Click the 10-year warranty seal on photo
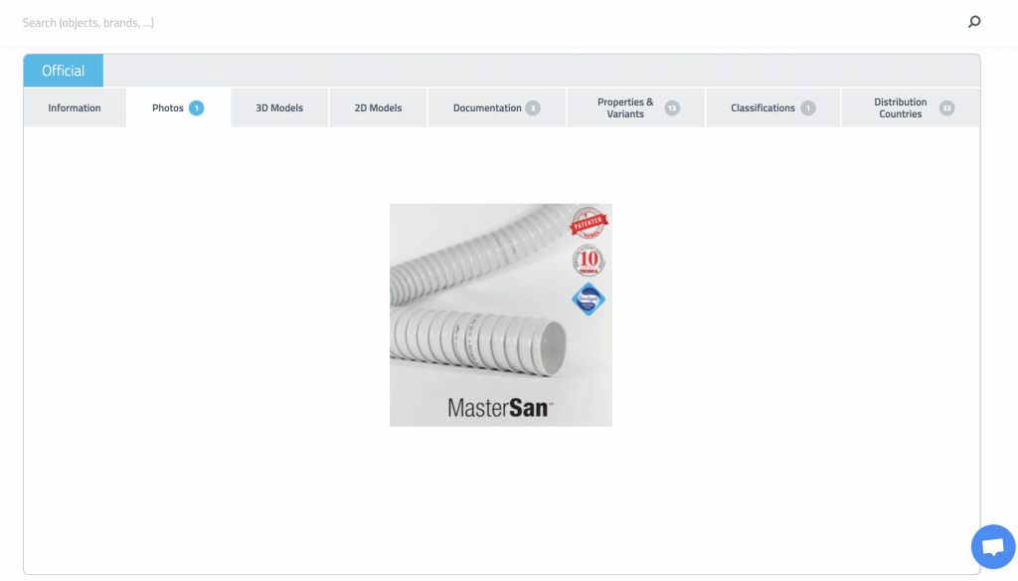Viewport: 1018px width, 581px height. (589, 261)
